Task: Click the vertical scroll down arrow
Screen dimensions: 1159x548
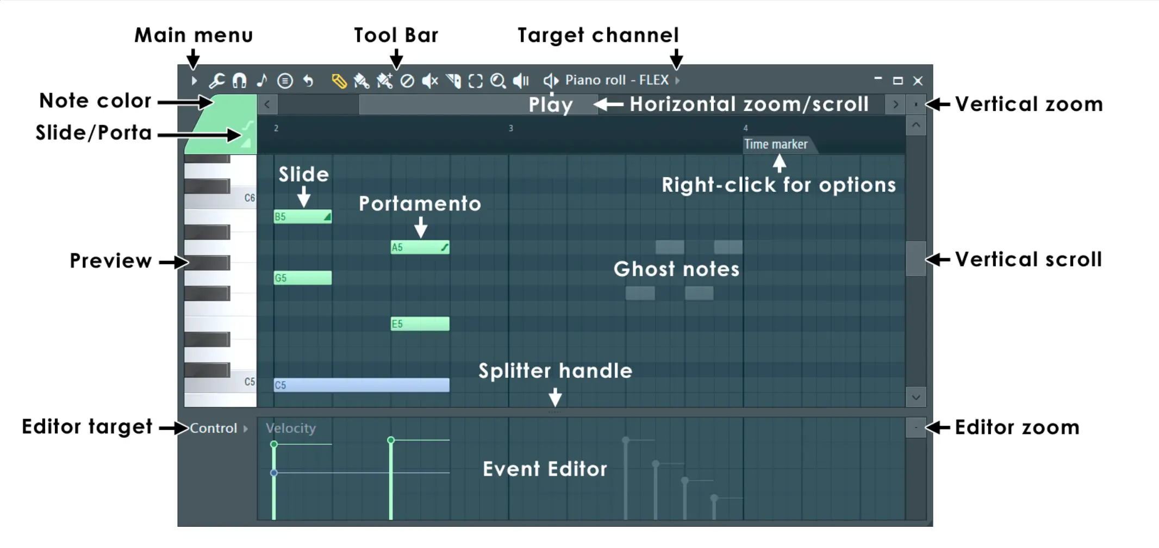Action: (916, 397)
